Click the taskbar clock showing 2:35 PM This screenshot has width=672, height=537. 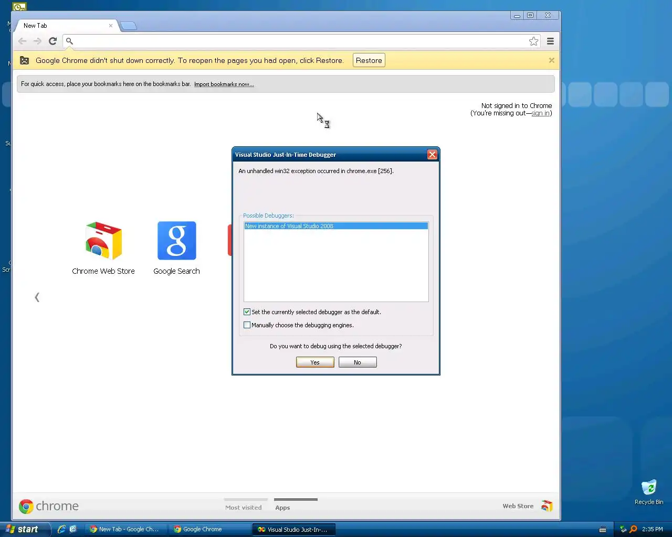652,529
